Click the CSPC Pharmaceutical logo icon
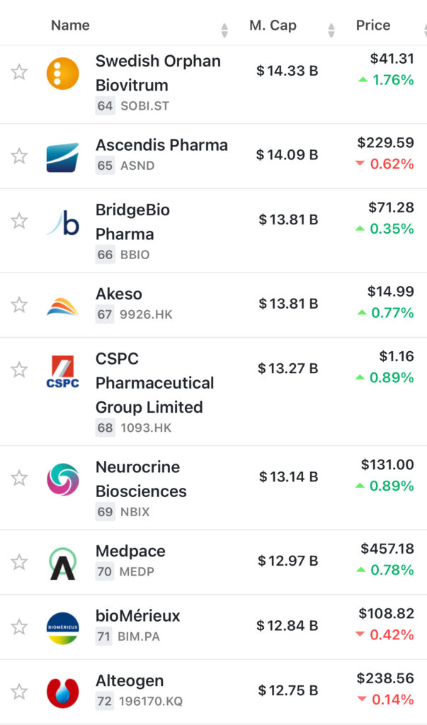 tap(63, 372)
